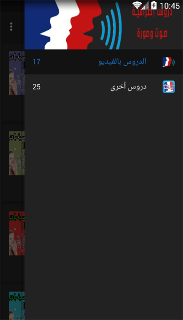
Task: Tap the French flag speaking-faces icon
Action: tap(169, 62)
